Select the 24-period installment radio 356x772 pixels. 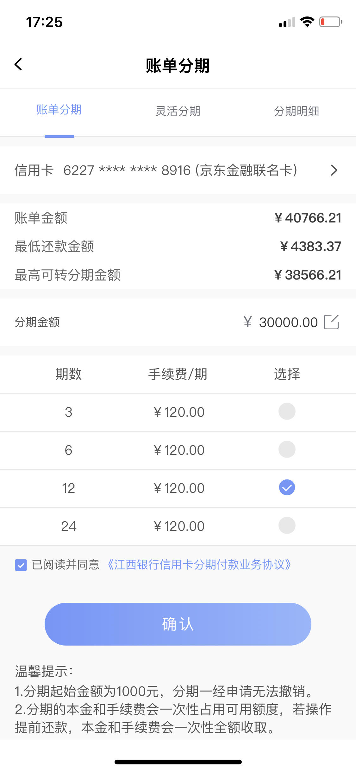point(287,525)
